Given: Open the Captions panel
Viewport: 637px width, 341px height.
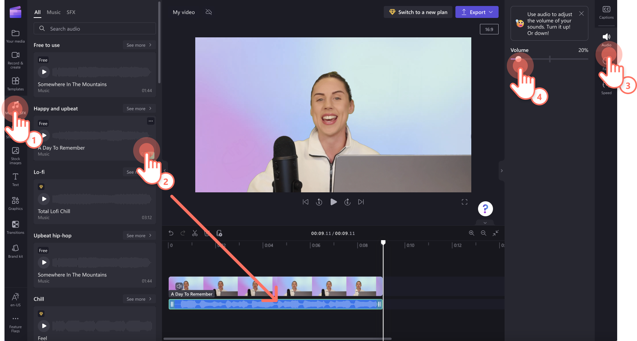Looking at the screenshot, I should click(x=606, y=12).
